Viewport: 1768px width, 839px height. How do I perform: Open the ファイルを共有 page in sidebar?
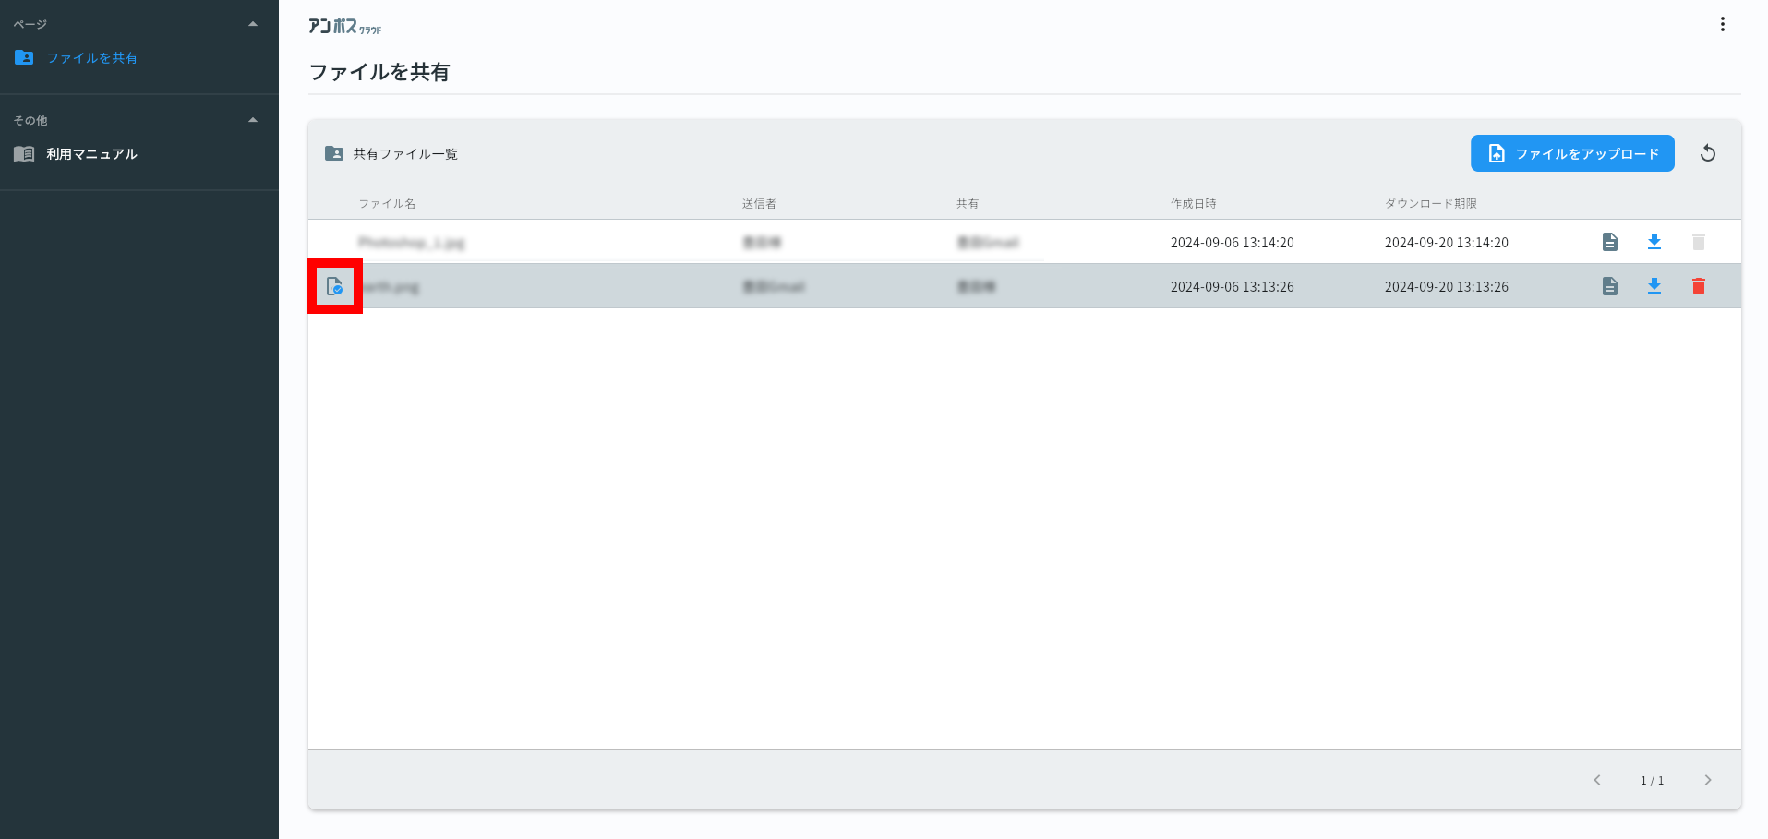(91, 58)
